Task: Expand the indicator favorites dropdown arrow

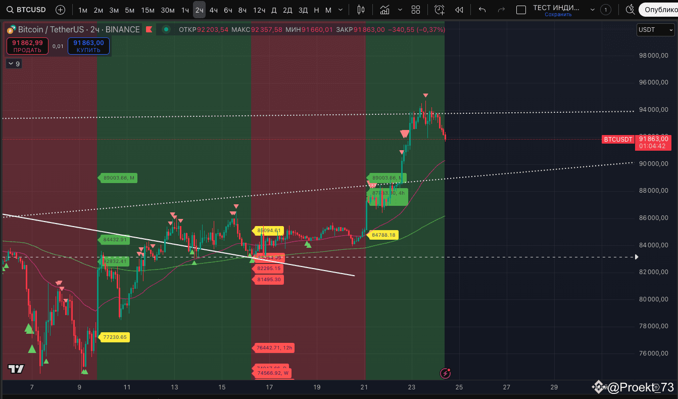Action: point(401,10)
